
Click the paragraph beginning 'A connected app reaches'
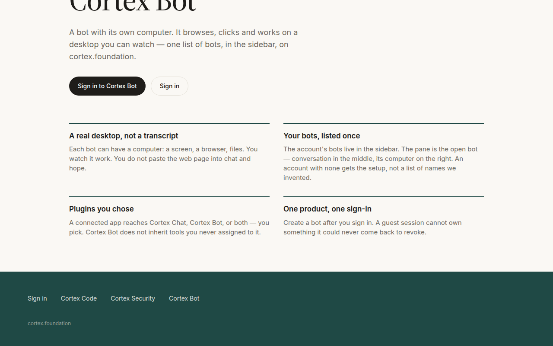click(169, 227)
